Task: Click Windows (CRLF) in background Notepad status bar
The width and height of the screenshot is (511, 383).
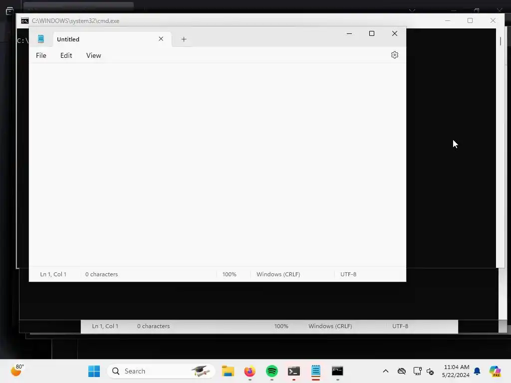Action: tap(330, 326)
